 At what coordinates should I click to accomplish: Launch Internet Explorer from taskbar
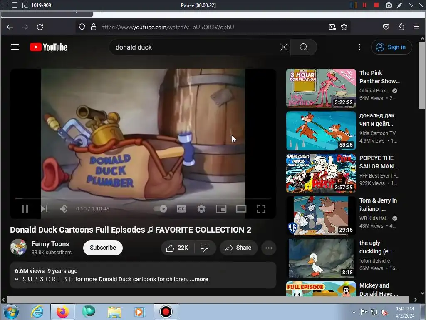tap(37, 312)
